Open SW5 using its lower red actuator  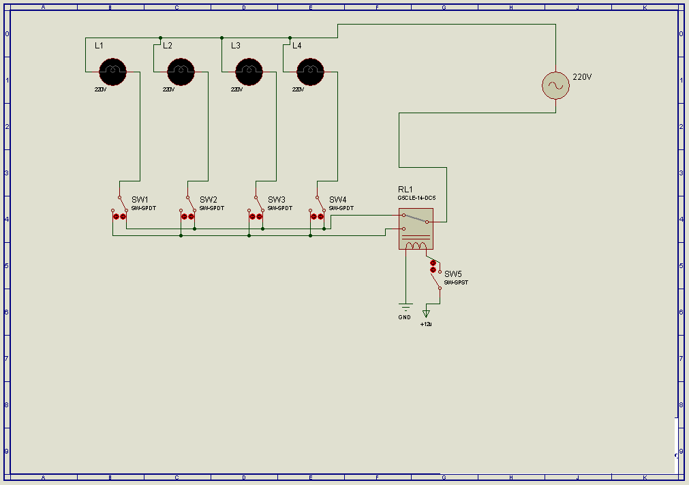433,269
